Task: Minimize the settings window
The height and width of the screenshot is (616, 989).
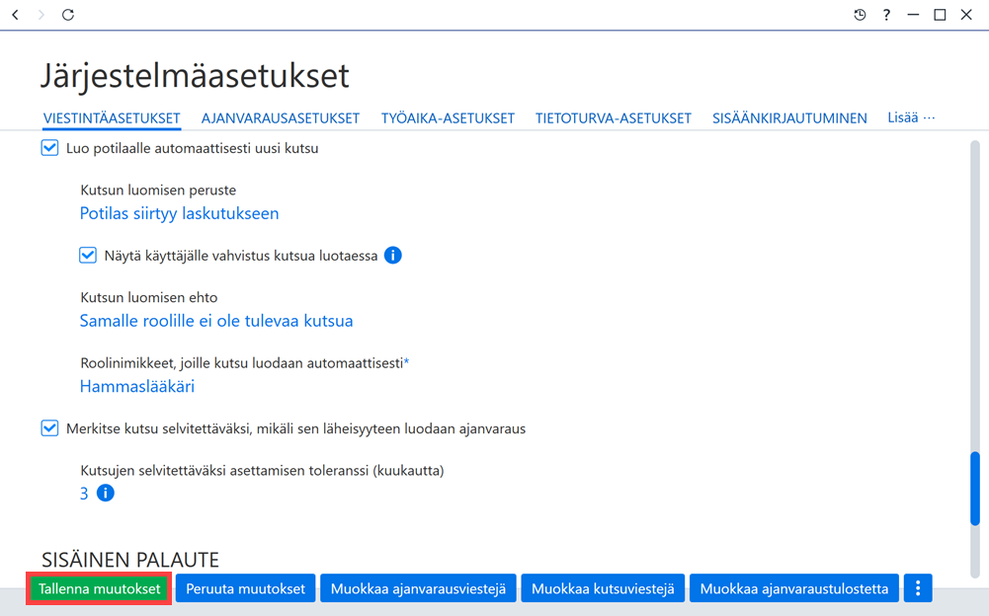Action: 913,15
